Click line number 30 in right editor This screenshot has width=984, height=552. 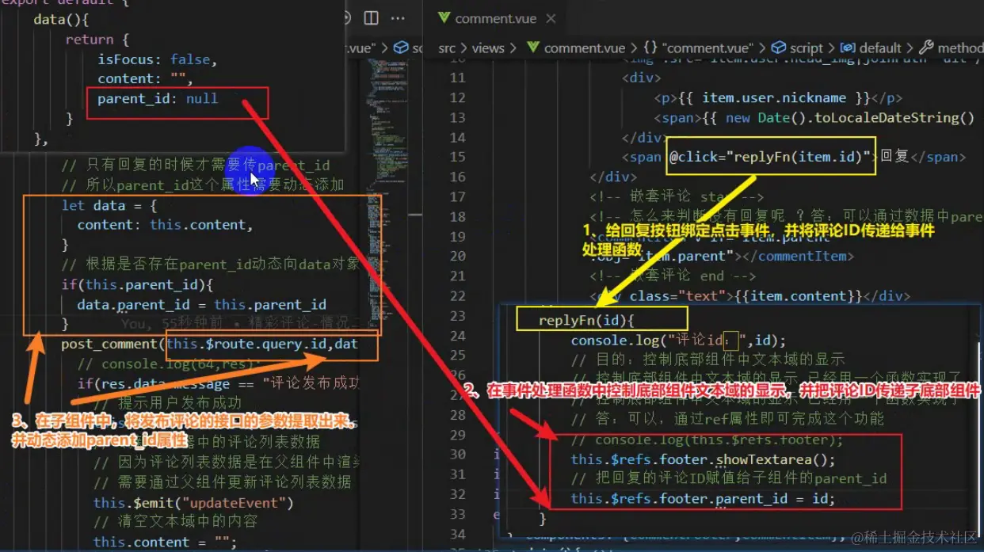[x=457, y=455]
